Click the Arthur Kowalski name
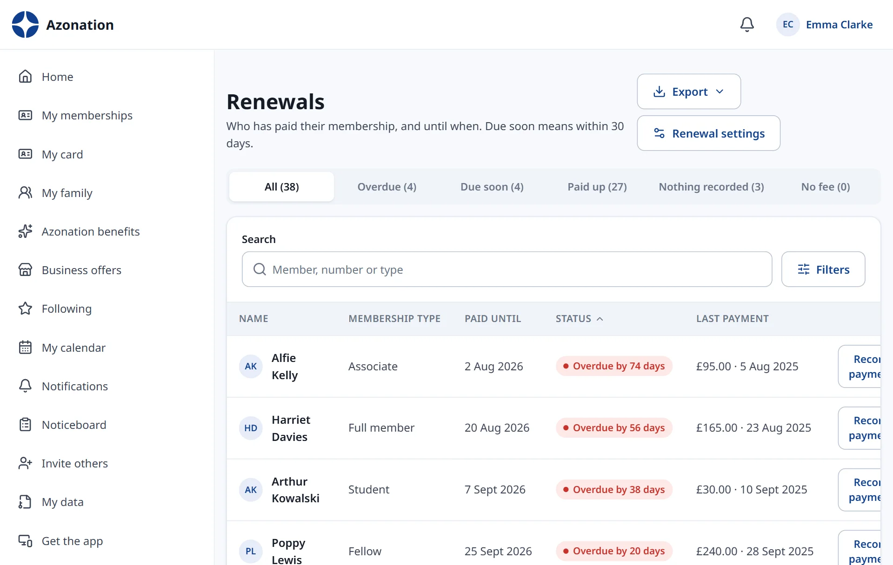Screen dimensions: 893x565 (x=295, y=490)
